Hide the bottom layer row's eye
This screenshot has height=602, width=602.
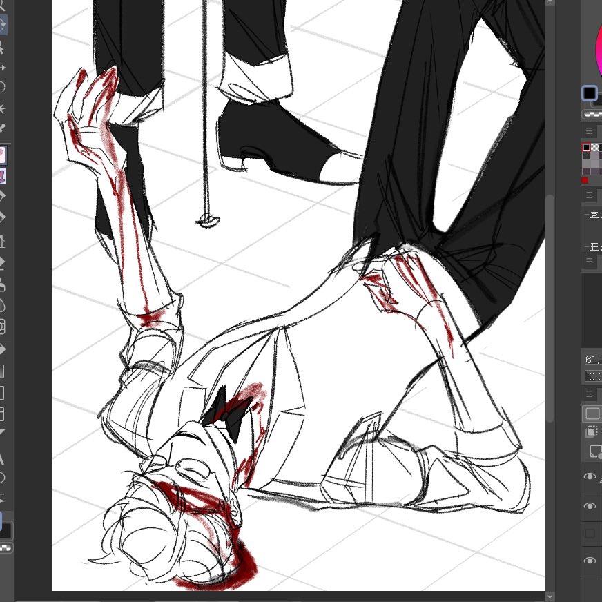(590, 561)
